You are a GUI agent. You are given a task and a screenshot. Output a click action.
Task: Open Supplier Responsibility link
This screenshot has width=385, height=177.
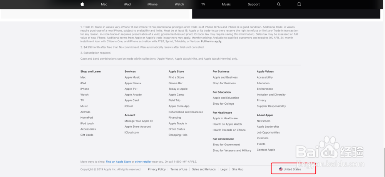(271, 106)
